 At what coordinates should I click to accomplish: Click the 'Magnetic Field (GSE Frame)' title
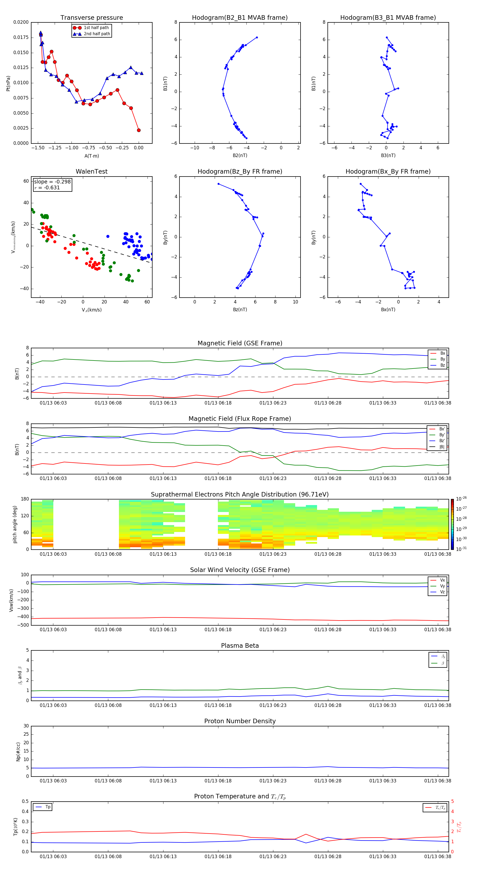coord(240,343)
